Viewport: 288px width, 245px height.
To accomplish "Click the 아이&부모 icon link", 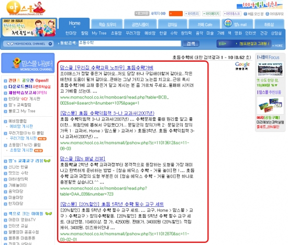I will [x=275, y=14].
